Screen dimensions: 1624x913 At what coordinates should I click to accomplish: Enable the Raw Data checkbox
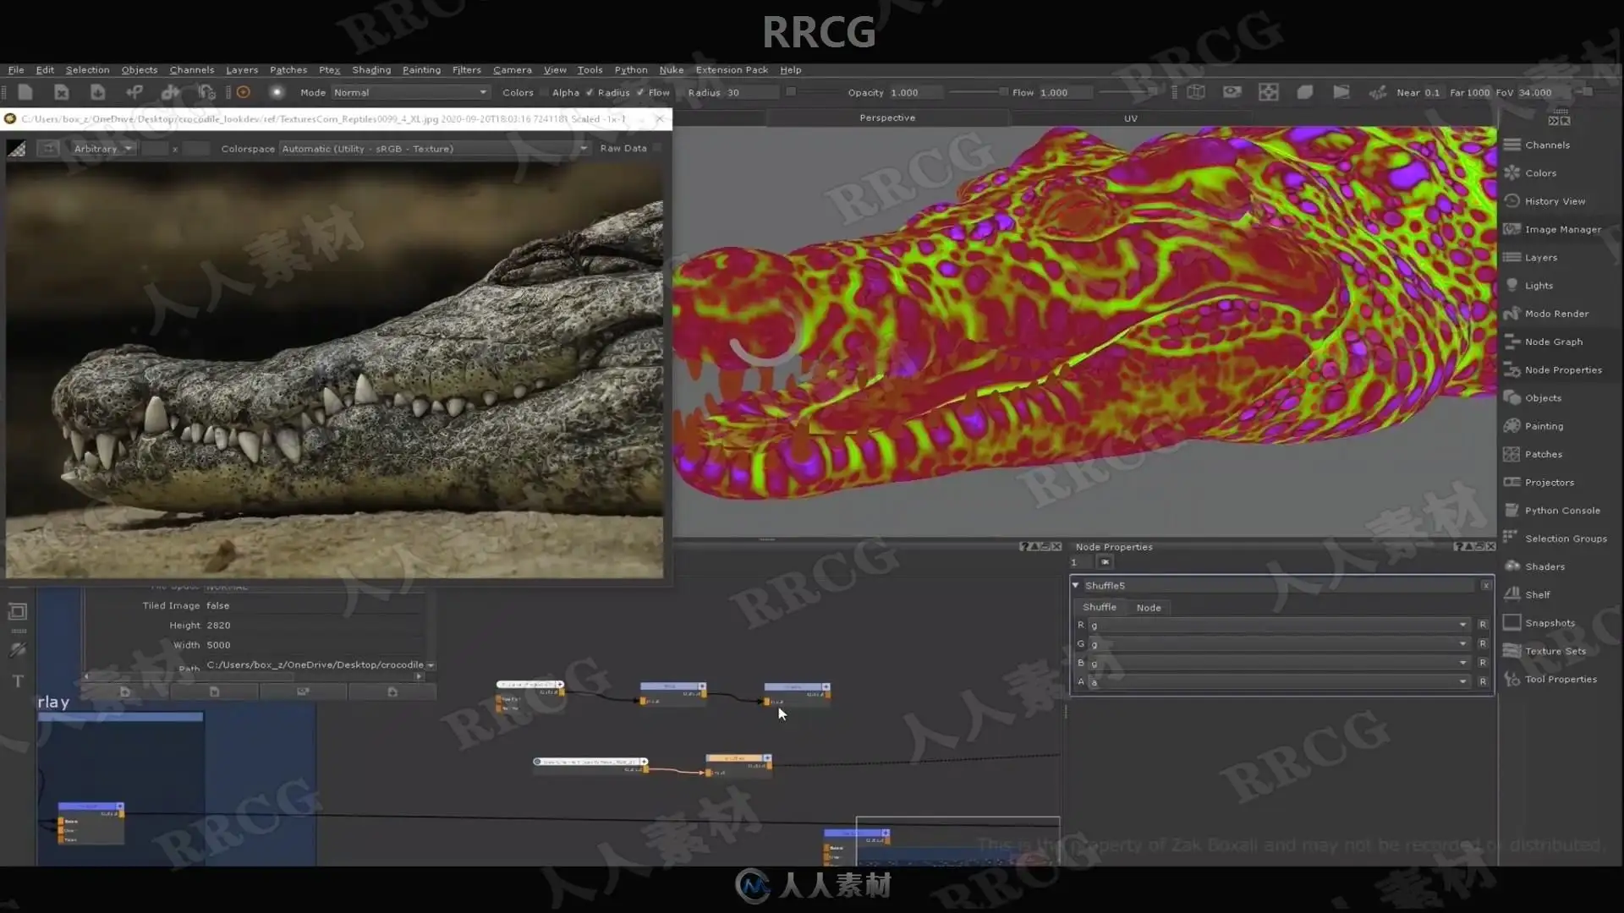click(658, 148)
